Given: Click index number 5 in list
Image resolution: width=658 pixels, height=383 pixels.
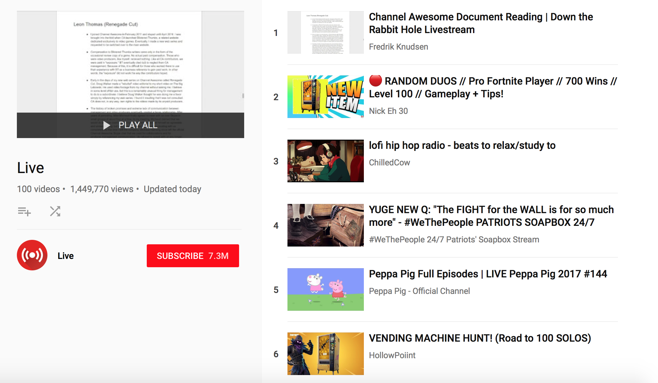Looking at the screenshot, I should click(x=276, y=290).
